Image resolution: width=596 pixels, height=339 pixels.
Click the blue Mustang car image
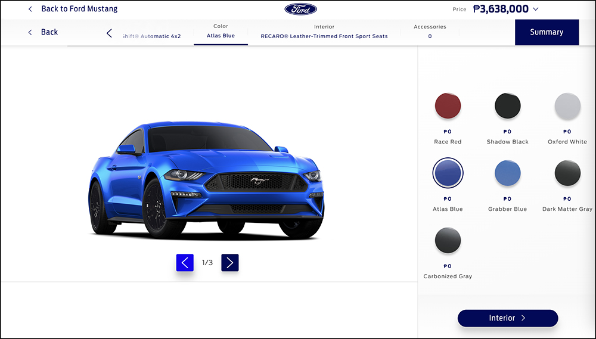click(x=206, y=180)
